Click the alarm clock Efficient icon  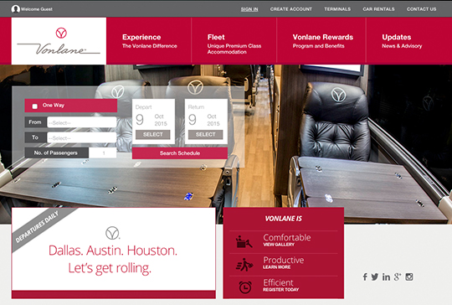(245, 287)
